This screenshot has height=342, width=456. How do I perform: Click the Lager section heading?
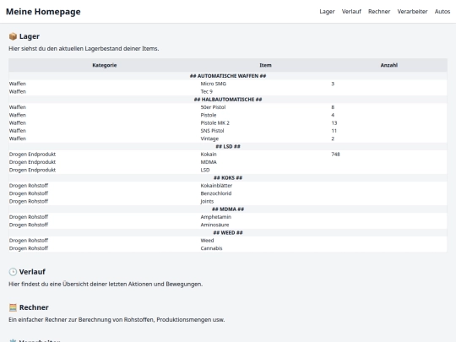tap(30, 36)
